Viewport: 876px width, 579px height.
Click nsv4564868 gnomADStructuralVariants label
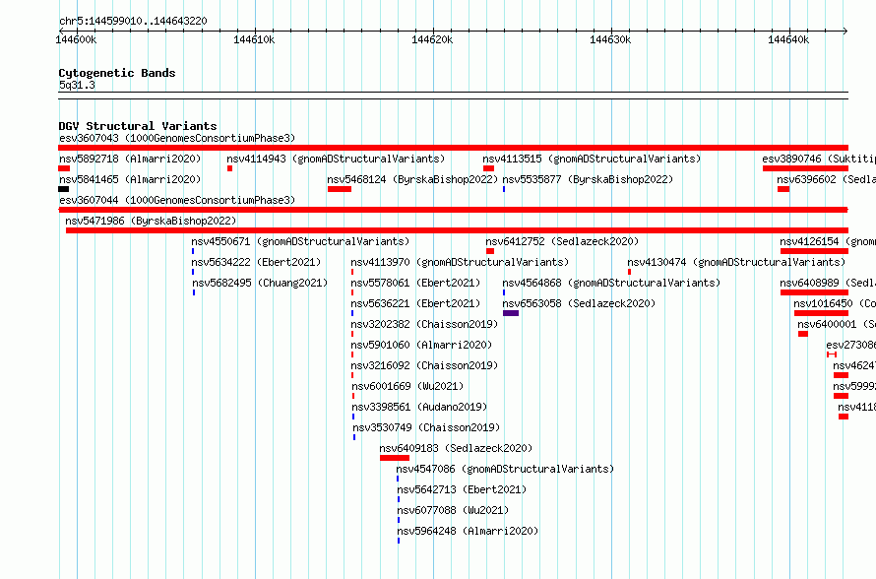(x=611, y=283)
